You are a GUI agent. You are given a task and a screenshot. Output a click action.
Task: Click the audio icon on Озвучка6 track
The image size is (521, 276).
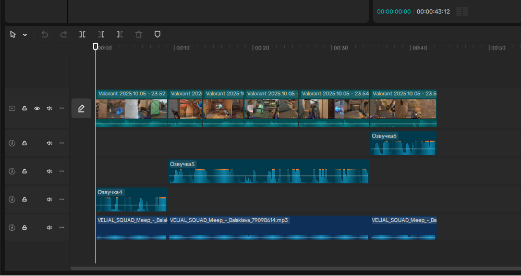click(x=12, y=143)
